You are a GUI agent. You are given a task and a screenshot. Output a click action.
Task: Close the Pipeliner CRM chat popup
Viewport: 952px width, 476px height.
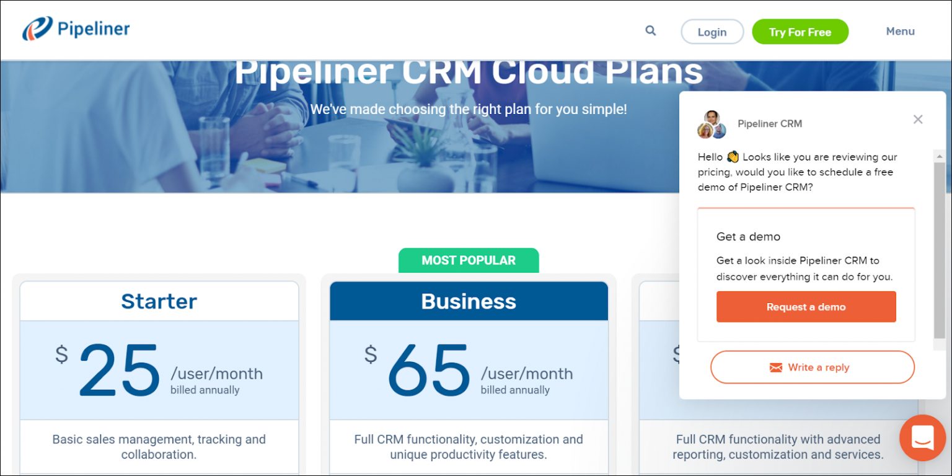(x=918, y=119)
